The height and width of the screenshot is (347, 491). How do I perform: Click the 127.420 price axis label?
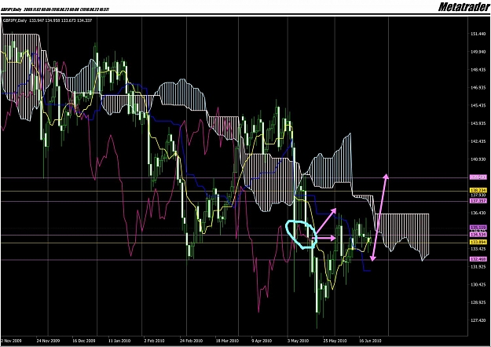(x=478, y=320)
